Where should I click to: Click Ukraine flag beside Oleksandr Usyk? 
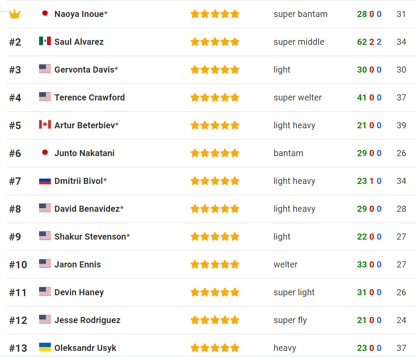tap(45, 347)
